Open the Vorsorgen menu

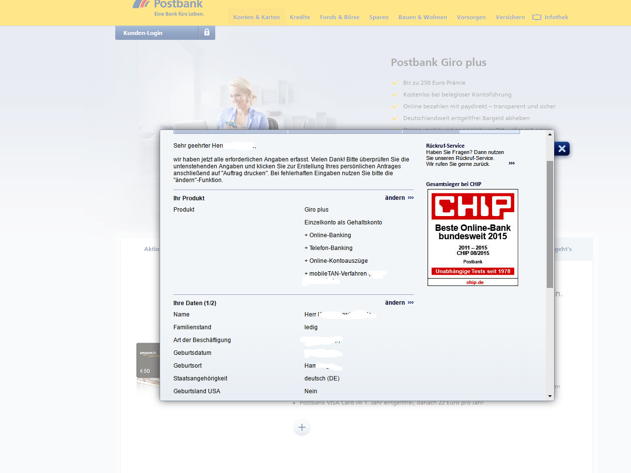click(x=471, y=17)
